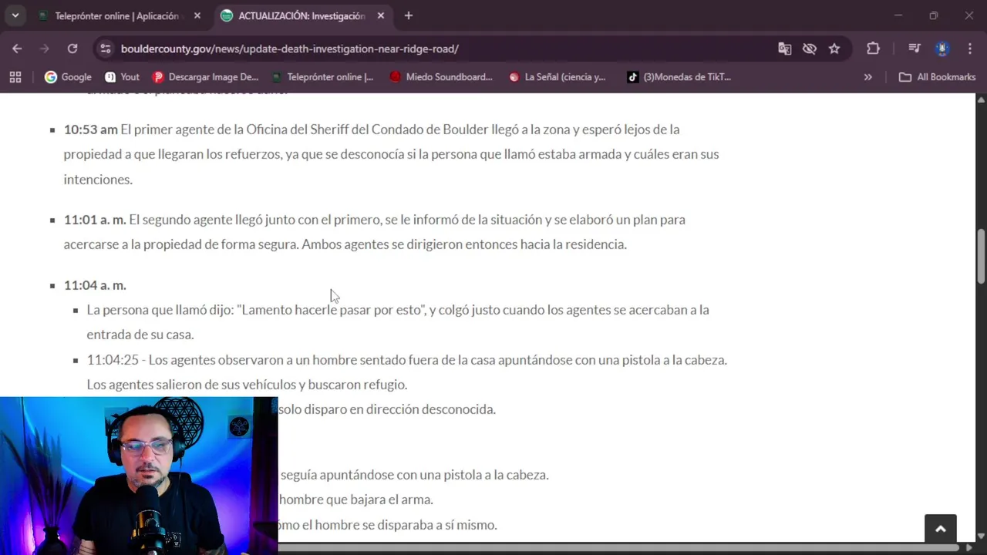Open the (3)Monedas de TikT... bookmark
Image resolution: width=987 pixels, height=555 pixels.
(679, 77)
